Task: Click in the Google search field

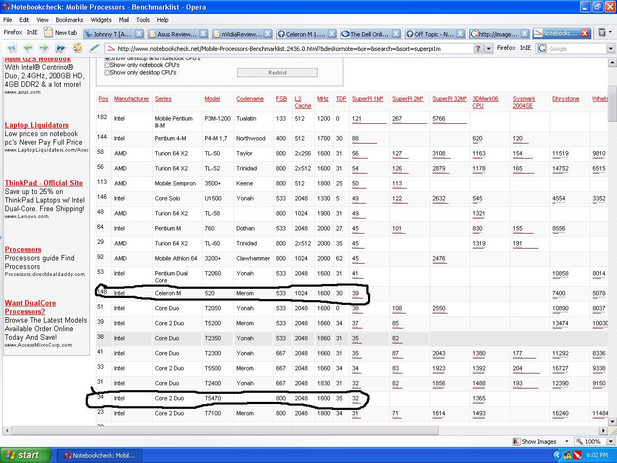Action: click(x=576, y=48)
